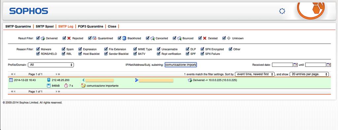Open the sort by event time dropdown
Screen dimensions: 338x130
(255, 74)
